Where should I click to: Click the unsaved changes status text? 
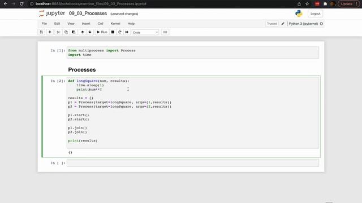(x=124, y=14)
